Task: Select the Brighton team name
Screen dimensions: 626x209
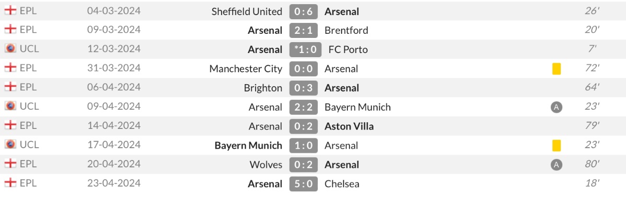Action: click(x=263, y=88)
